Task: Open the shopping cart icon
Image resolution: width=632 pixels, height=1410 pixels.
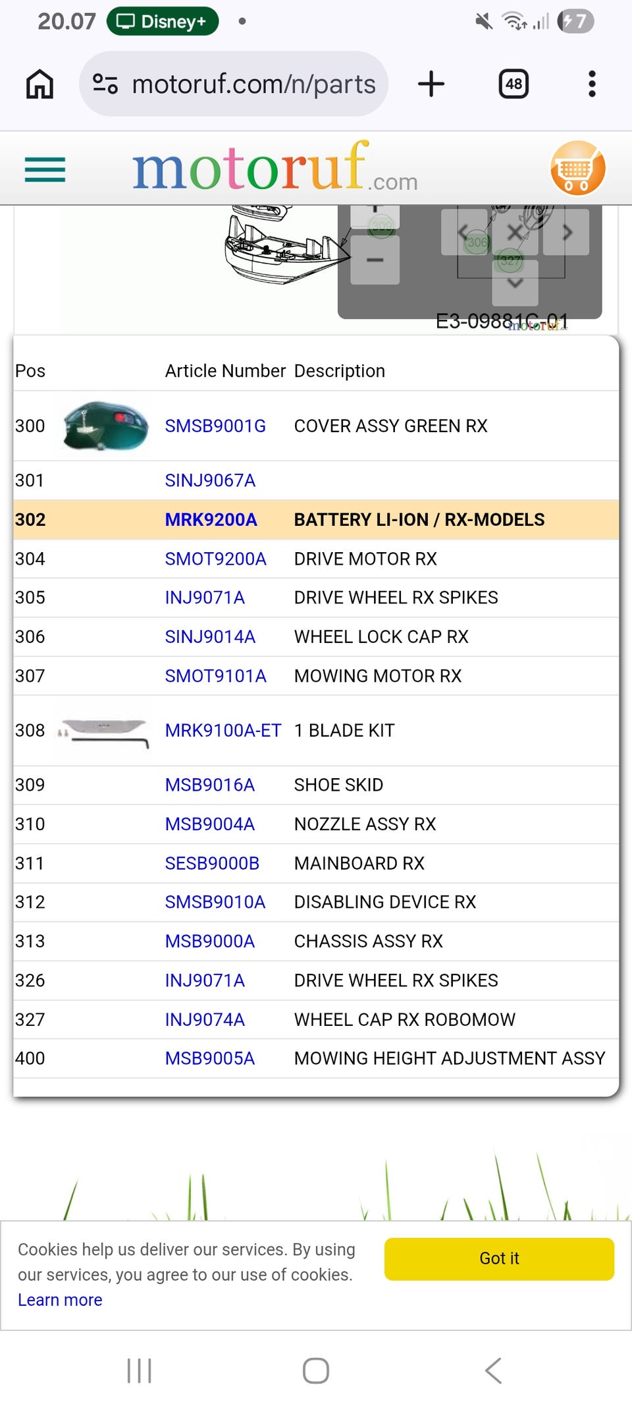Action: tap(577, 168)
